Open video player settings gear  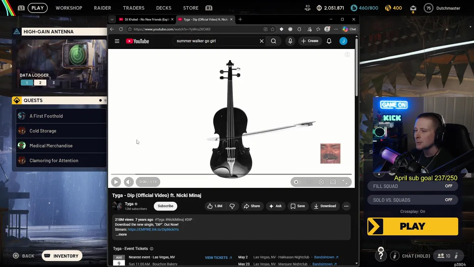click(x=321, y=182)
